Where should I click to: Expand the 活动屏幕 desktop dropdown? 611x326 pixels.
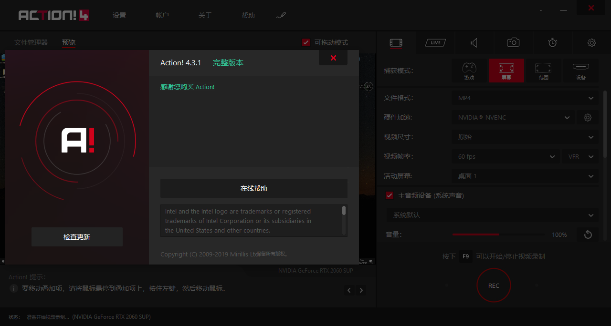pos(524,176)
